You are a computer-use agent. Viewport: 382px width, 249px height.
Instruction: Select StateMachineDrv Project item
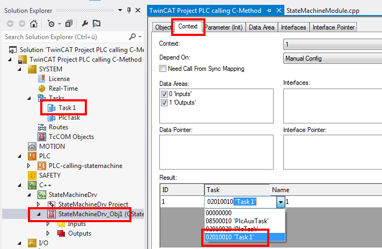93,204
